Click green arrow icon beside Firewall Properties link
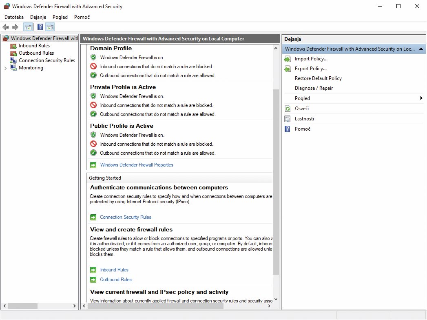 [93, 165]
